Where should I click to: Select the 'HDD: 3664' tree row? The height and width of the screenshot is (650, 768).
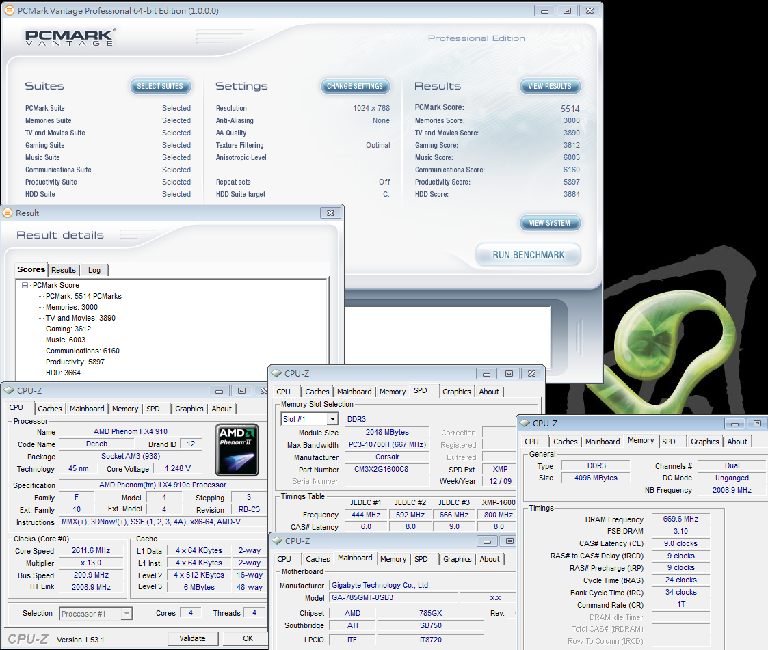tap(63, 373)
